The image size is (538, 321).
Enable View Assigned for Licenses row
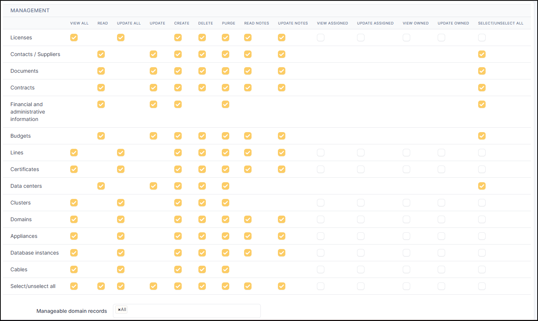coord(321,37)
